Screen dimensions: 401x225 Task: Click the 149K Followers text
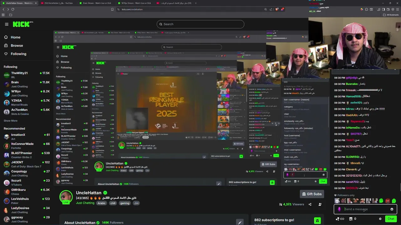click(112, 223)
